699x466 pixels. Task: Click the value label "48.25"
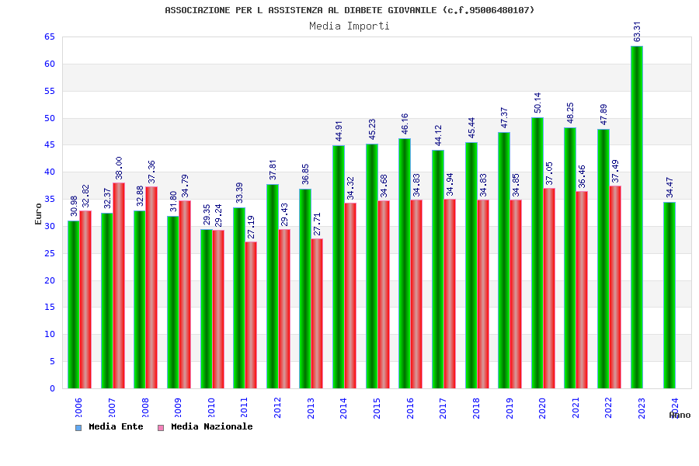pyautogui.click(x=570, y=113)
